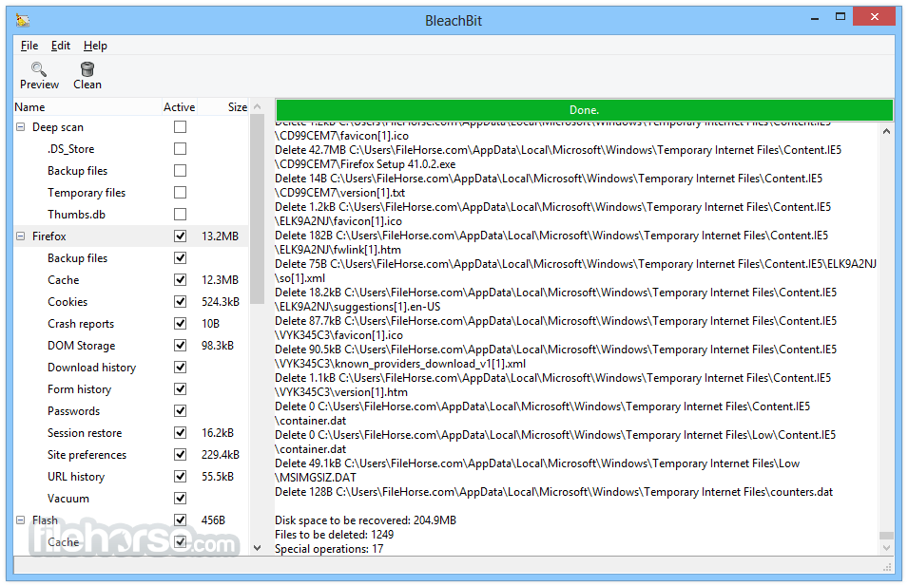Screen dimensions: 908x586
Task: Check the Temporary files option
Action: pyautogui.click(x=180, y=192)
